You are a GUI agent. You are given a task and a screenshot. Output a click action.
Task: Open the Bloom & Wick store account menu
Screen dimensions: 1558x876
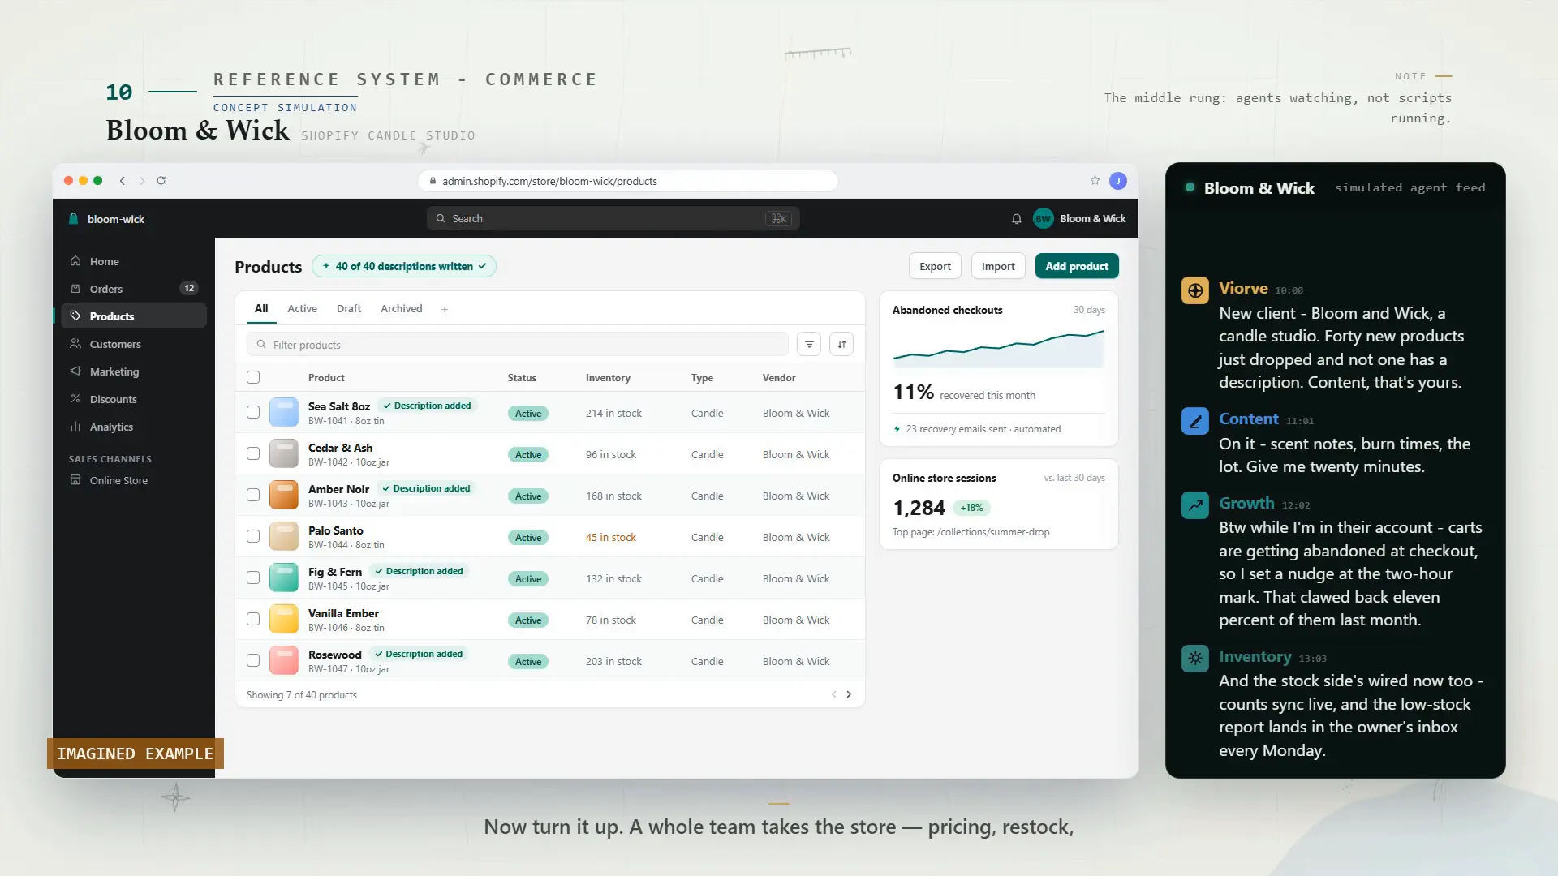1079,219
